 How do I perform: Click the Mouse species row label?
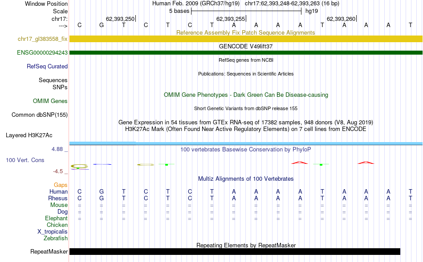pyautogui.click(x=59, y=205)
